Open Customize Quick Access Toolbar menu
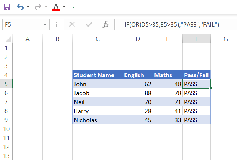Screen dimensions: 237x160 coord(74,7)
